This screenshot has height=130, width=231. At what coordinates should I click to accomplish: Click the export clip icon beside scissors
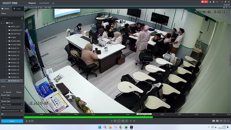coord(32,121)
